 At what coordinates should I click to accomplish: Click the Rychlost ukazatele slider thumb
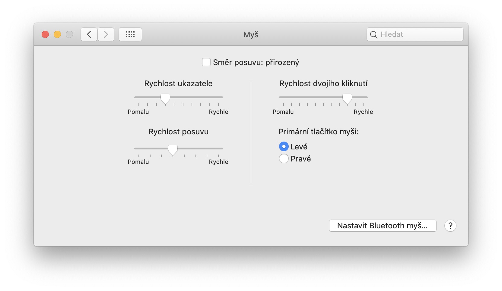(165, 98)
